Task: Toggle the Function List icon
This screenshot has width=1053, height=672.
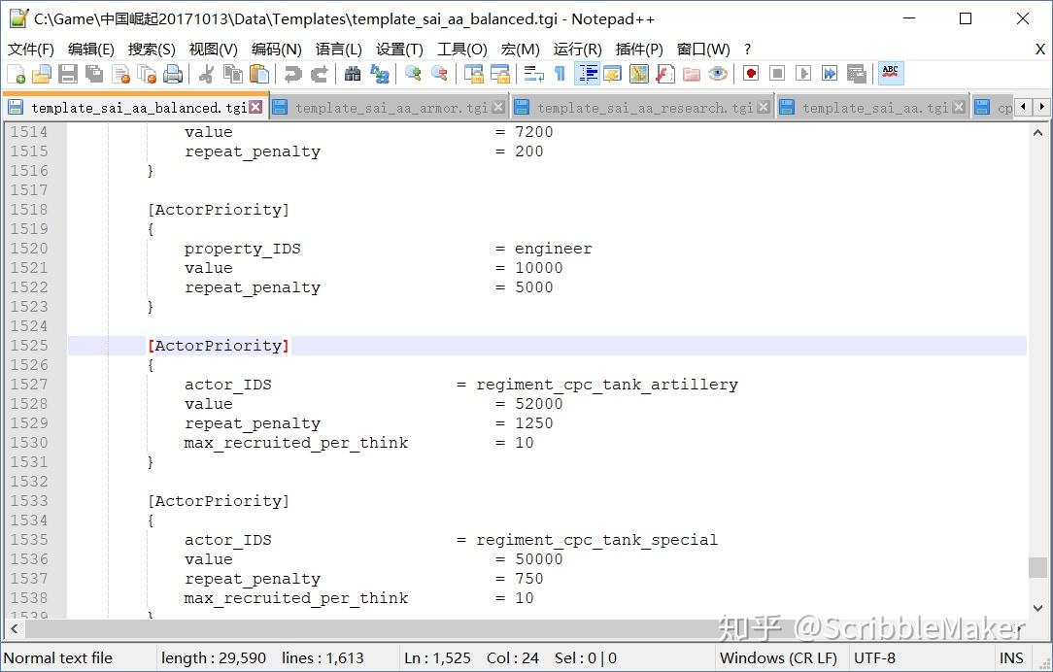Action: pyautogui.click(x=664, y=74)
